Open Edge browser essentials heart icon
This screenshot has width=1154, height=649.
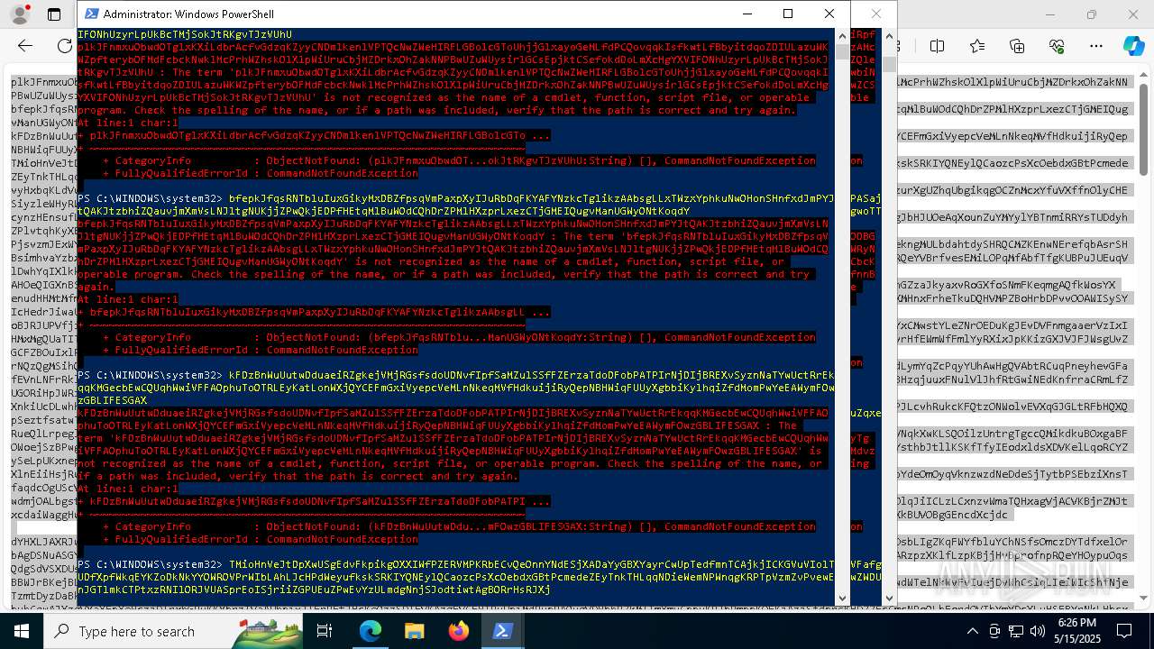point(1057,46)
